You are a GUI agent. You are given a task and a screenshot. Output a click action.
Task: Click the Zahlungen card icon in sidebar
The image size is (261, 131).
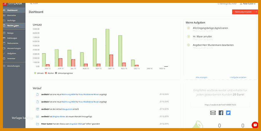(x=4, y=38)
